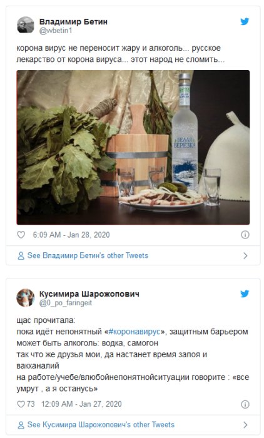Open the @wbetin1 handle
Image resolution: width=264 pixels, height=438 pixels.
coord(56,31)
